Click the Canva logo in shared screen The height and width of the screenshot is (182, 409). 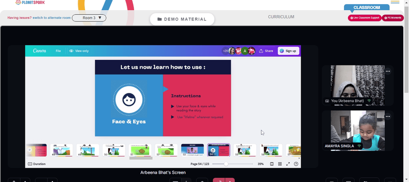(x=40, y=51)
